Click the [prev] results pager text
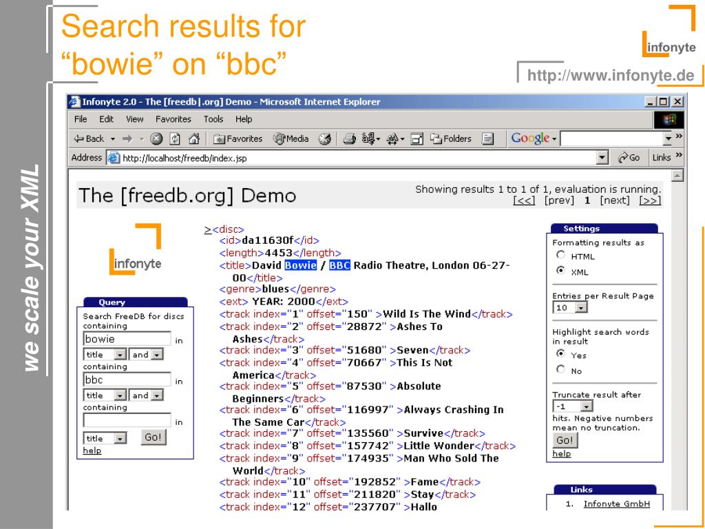Image resolution: width=705 pixels, height=529 pixels. 559,200
